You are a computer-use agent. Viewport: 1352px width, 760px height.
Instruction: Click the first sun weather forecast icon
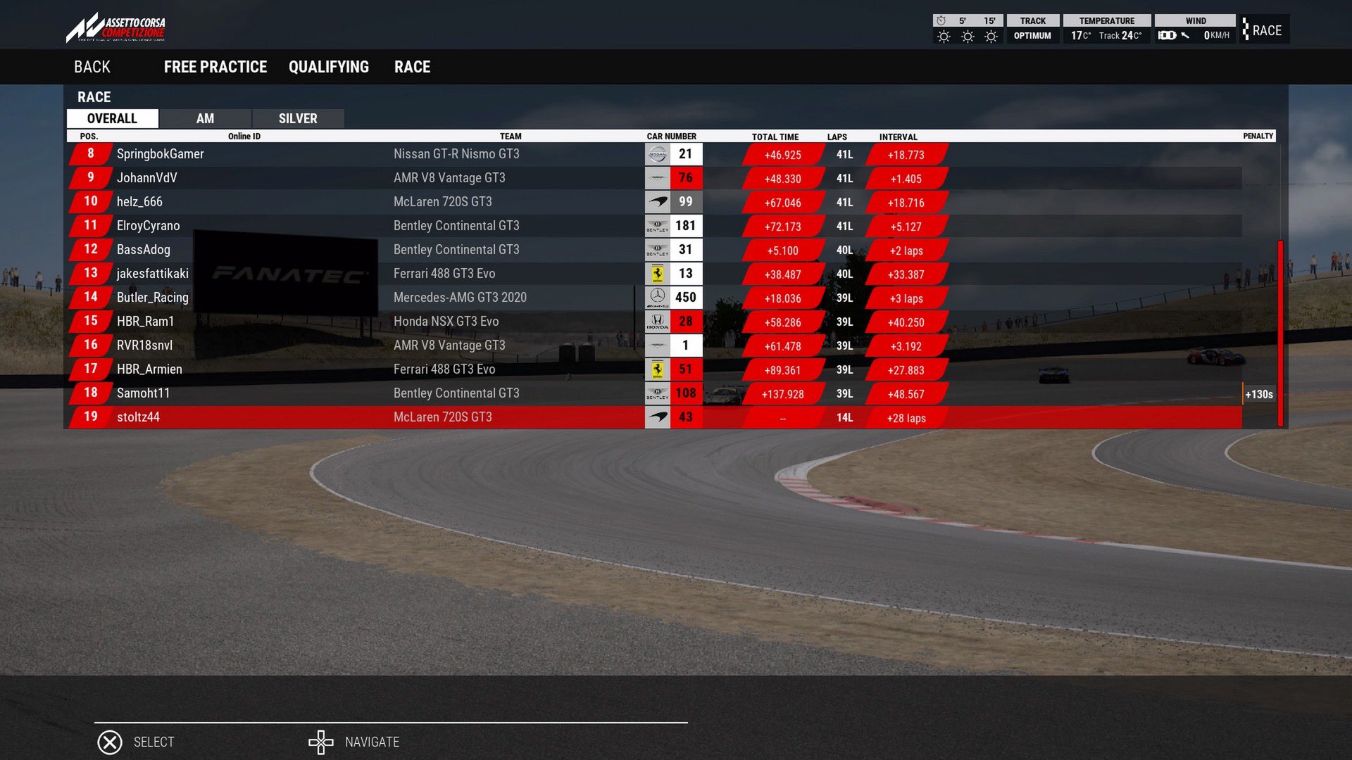(944, 37)
